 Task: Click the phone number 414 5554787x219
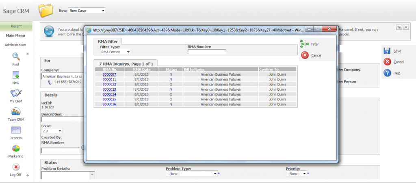68,82
